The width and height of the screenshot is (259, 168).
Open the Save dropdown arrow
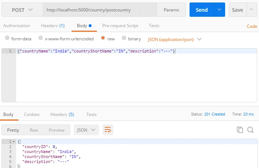251,10
